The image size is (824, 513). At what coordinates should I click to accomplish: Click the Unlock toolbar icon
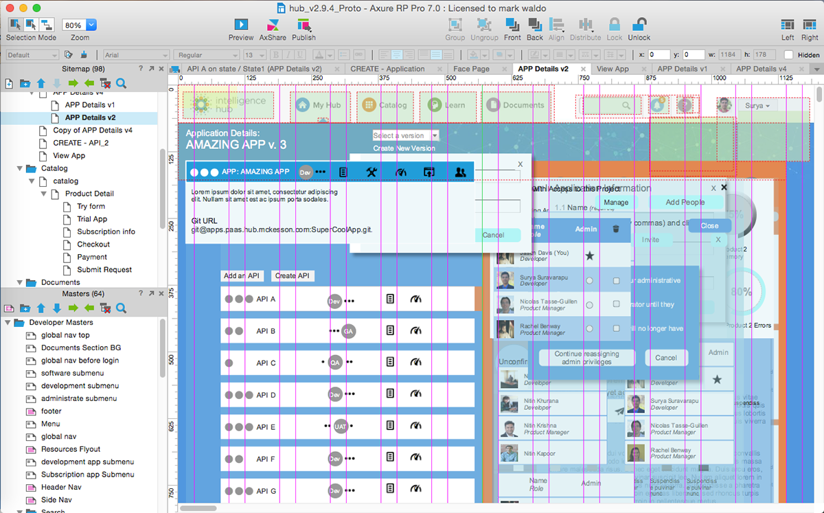639,25
